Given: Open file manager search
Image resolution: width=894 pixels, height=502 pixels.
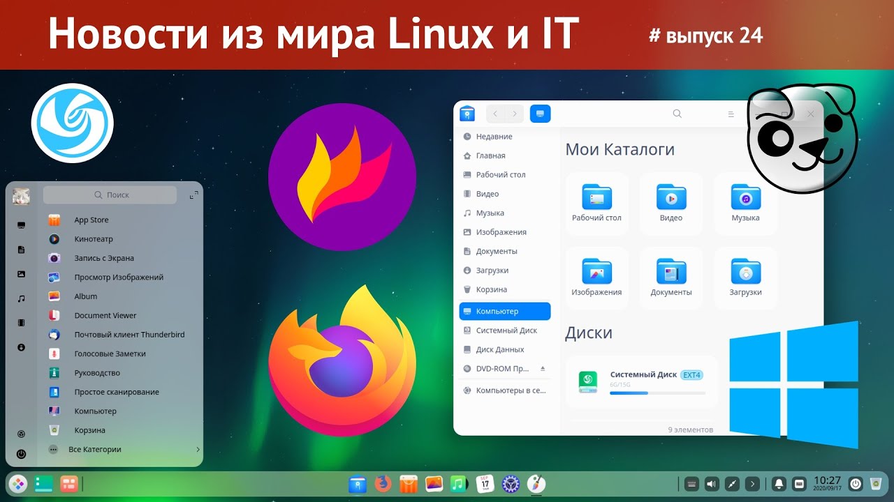Looking at the screenshot, I should click(677, 114).
